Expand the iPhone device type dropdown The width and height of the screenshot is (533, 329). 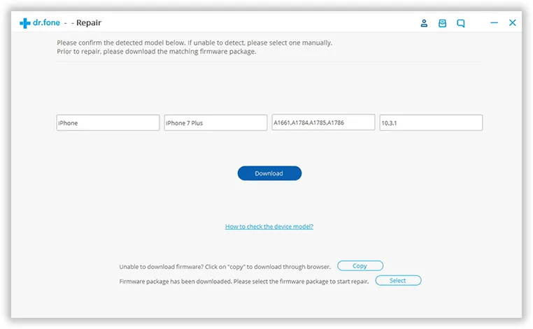point(108,123)
